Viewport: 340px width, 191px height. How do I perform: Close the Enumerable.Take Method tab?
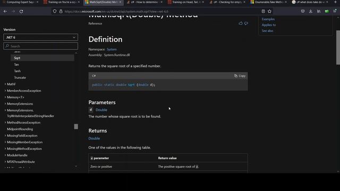(286, 2)
